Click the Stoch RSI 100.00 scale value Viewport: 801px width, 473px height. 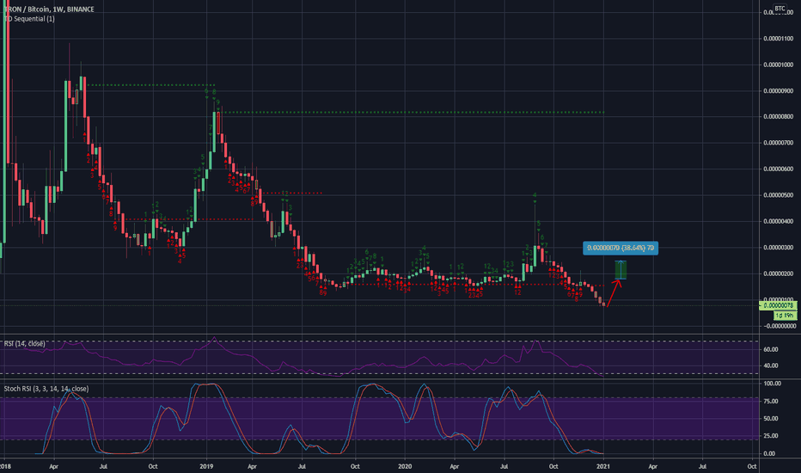tap(773, 384)
